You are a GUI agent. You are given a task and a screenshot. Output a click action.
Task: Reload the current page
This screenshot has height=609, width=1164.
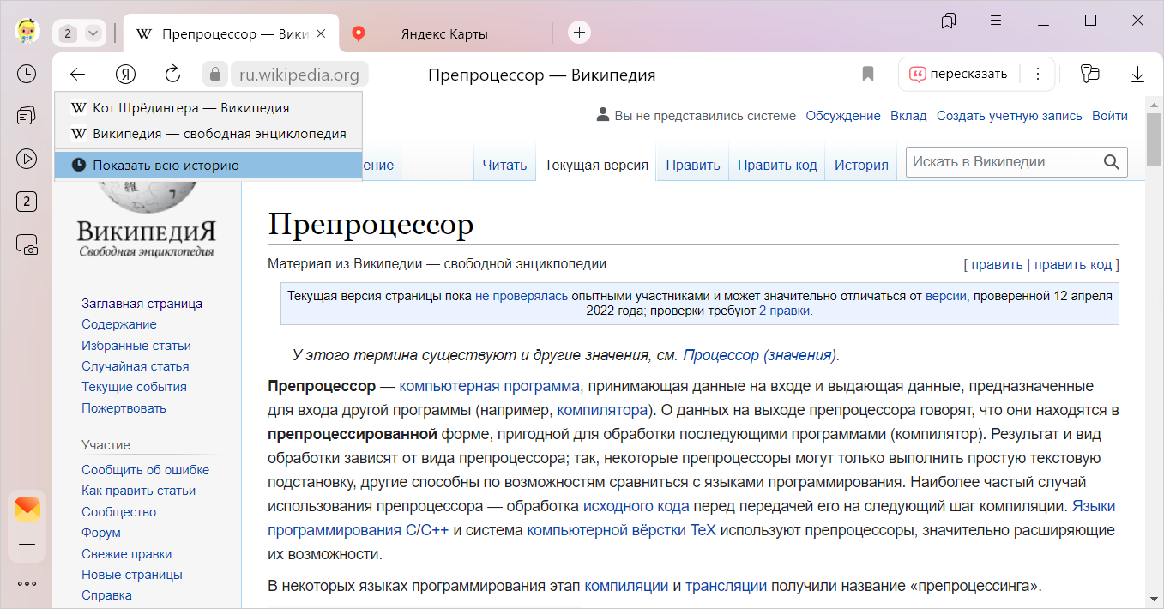[x=172, y=75]
